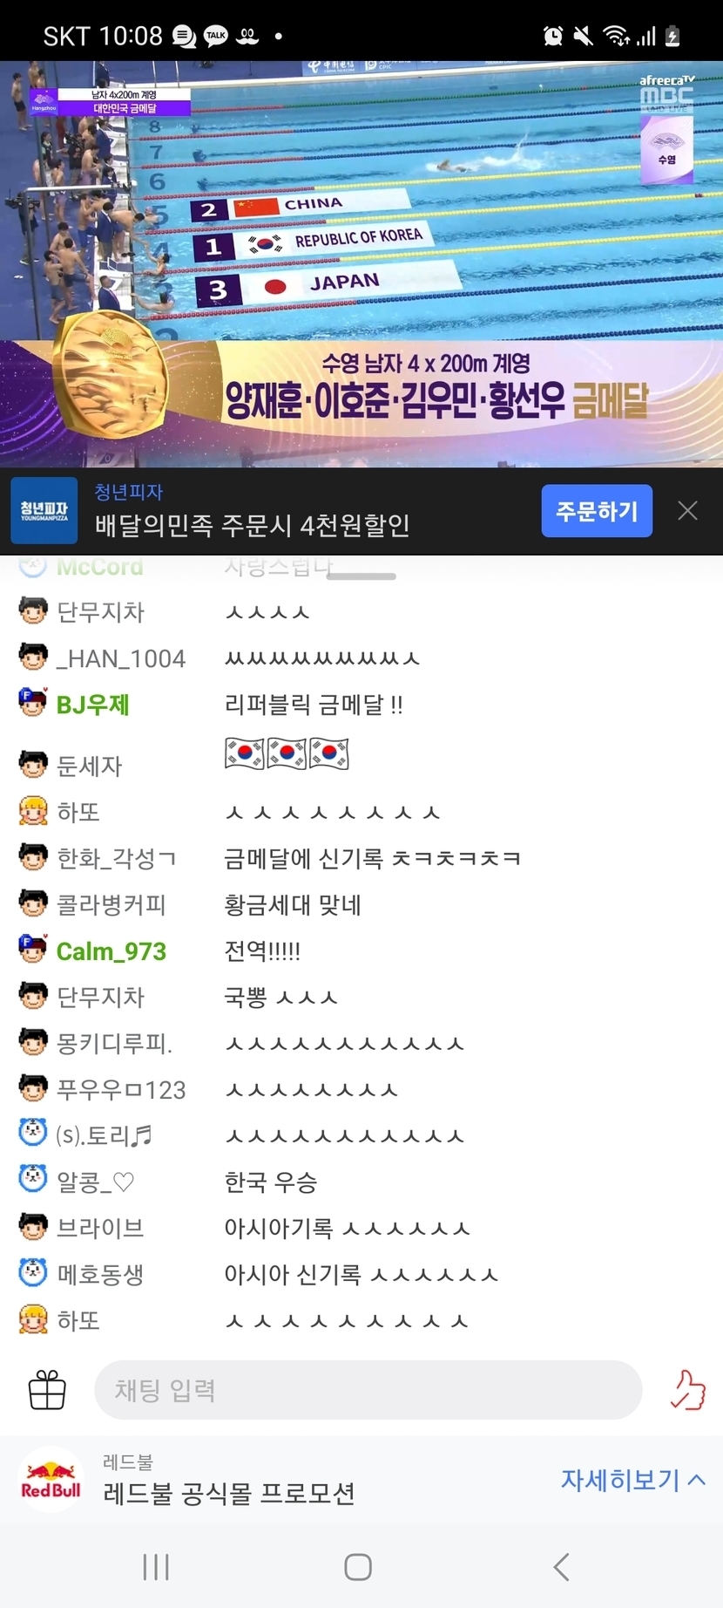Open Calm_973 user profile

coord(111,951)
